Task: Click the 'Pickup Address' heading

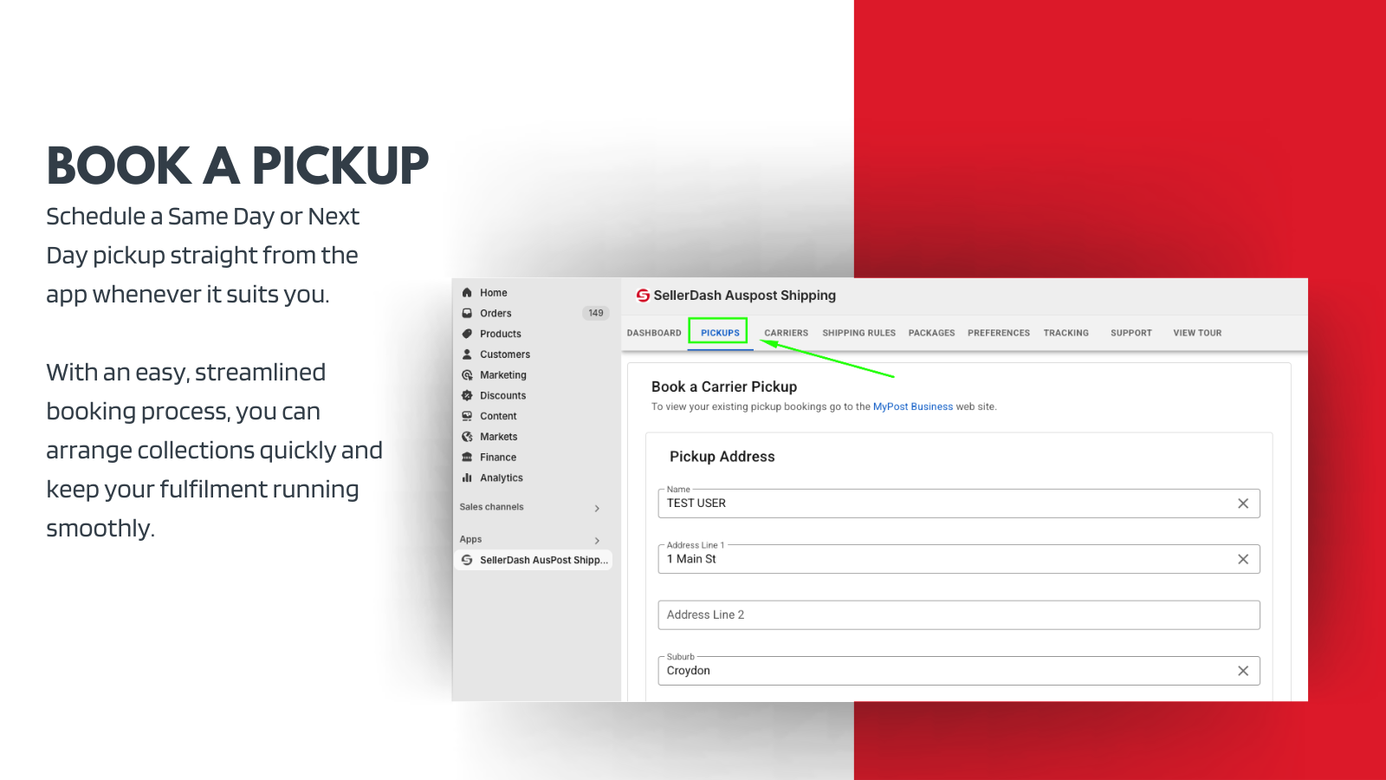Action: pyautogui.click(x=722, y=457)
